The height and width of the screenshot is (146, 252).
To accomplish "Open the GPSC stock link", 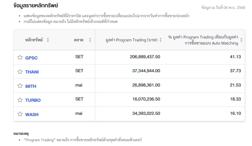I will click(31, 58).
